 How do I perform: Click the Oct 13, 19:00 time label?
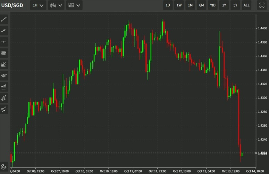click(230, 171)
